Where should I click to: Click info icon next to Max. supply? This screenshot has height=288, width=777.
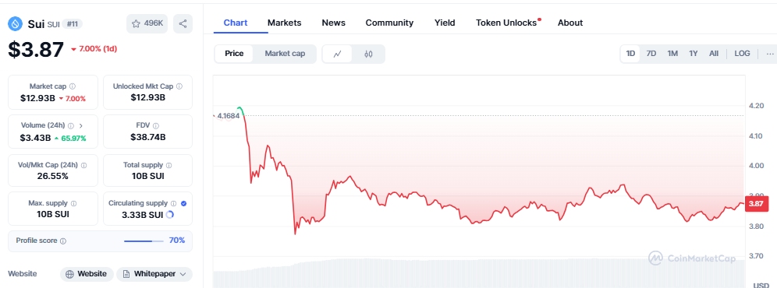(x=74, y=203)
